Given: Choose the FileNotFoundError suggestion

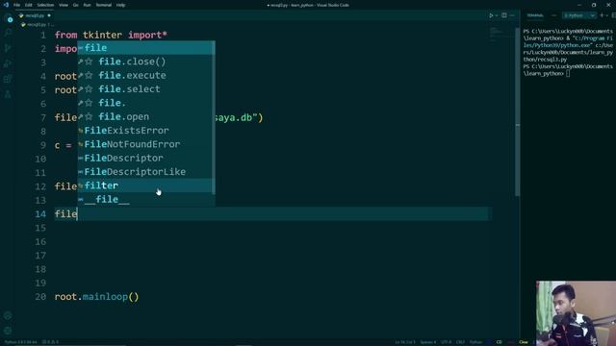Looking at the screenshot, I should [x=145, y=144].
